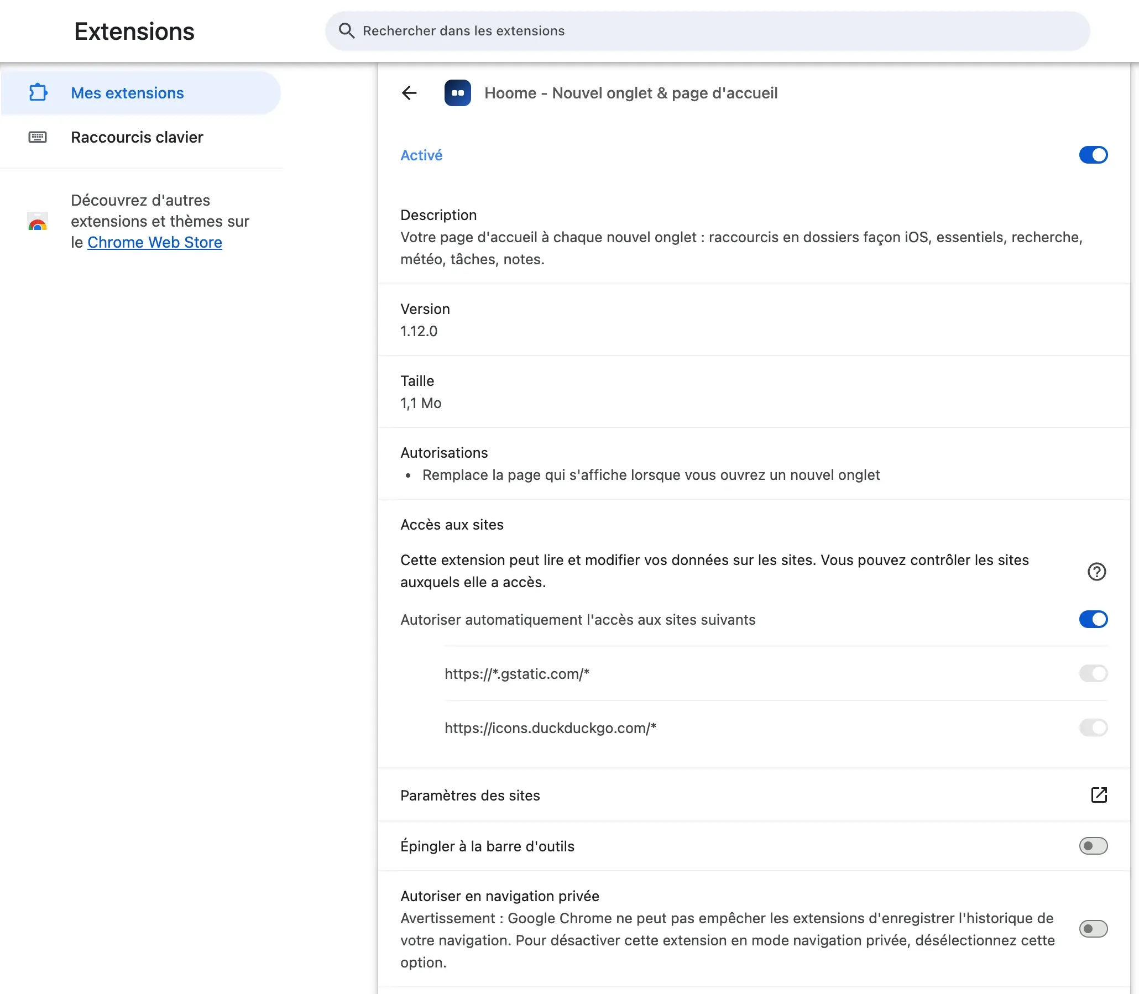Click the Avertissement : Google Chrome warning text
The width and height of the screenshot is (1139, 994).
(727, 940)
